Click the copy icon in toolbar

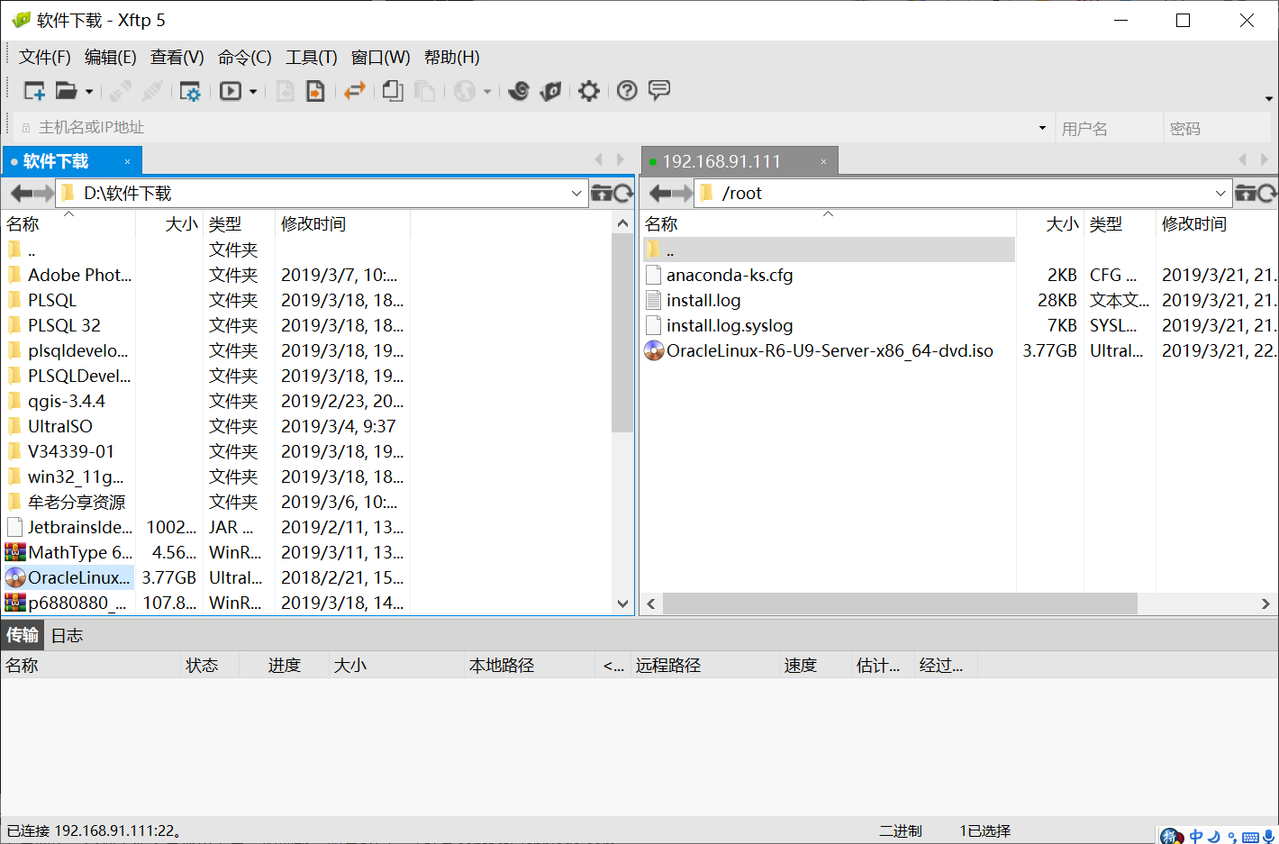[x=393, y=91]
